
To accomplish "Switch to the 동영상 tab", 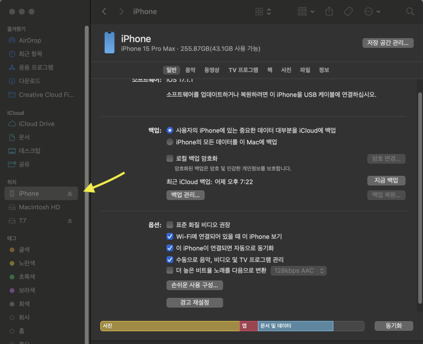I will tap(212, 70).
